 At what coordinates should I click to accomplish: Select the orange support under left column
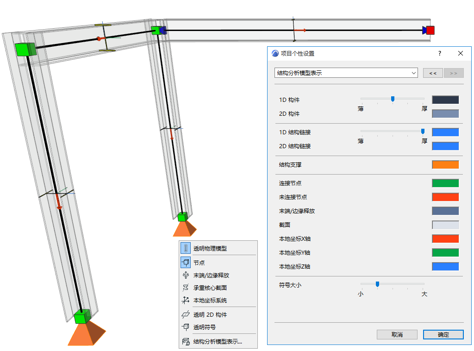pos(87,334)
